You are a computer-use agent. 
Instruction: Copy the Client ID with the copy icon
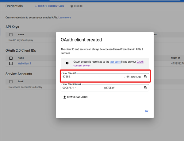click(x=145, y=77)
